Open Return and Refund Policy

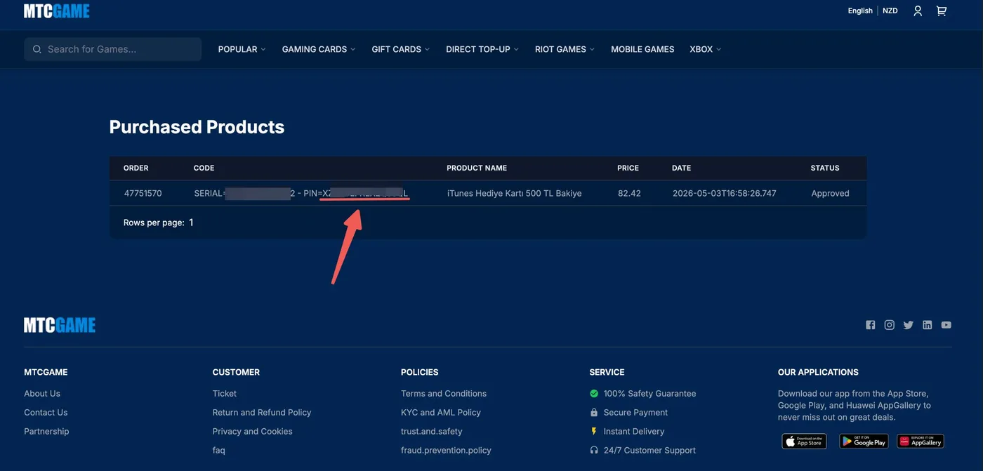coord(262,413)
